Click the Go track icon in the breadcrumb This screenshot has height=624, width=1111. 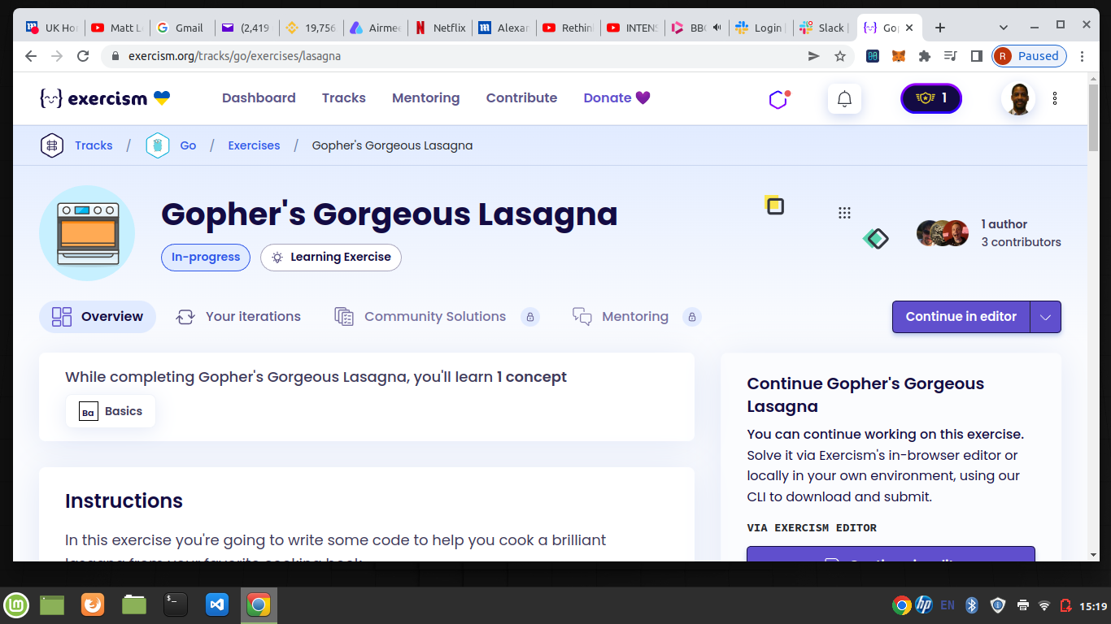tap(158, 145)
